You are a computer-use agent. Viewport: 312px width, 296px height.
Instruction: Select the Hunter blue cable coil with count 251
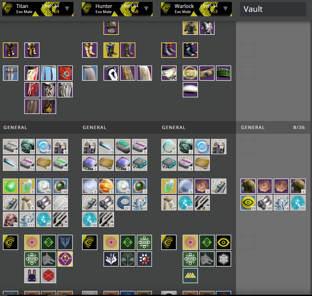[x=123, y=203]
